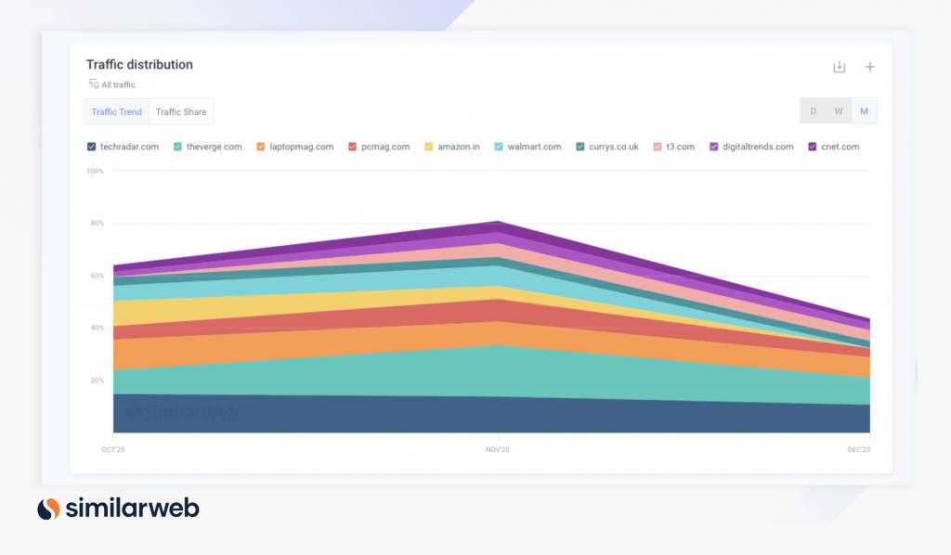Uncheck currys.co.uk in legend
The image size is (951, 555).
(580, 147)
